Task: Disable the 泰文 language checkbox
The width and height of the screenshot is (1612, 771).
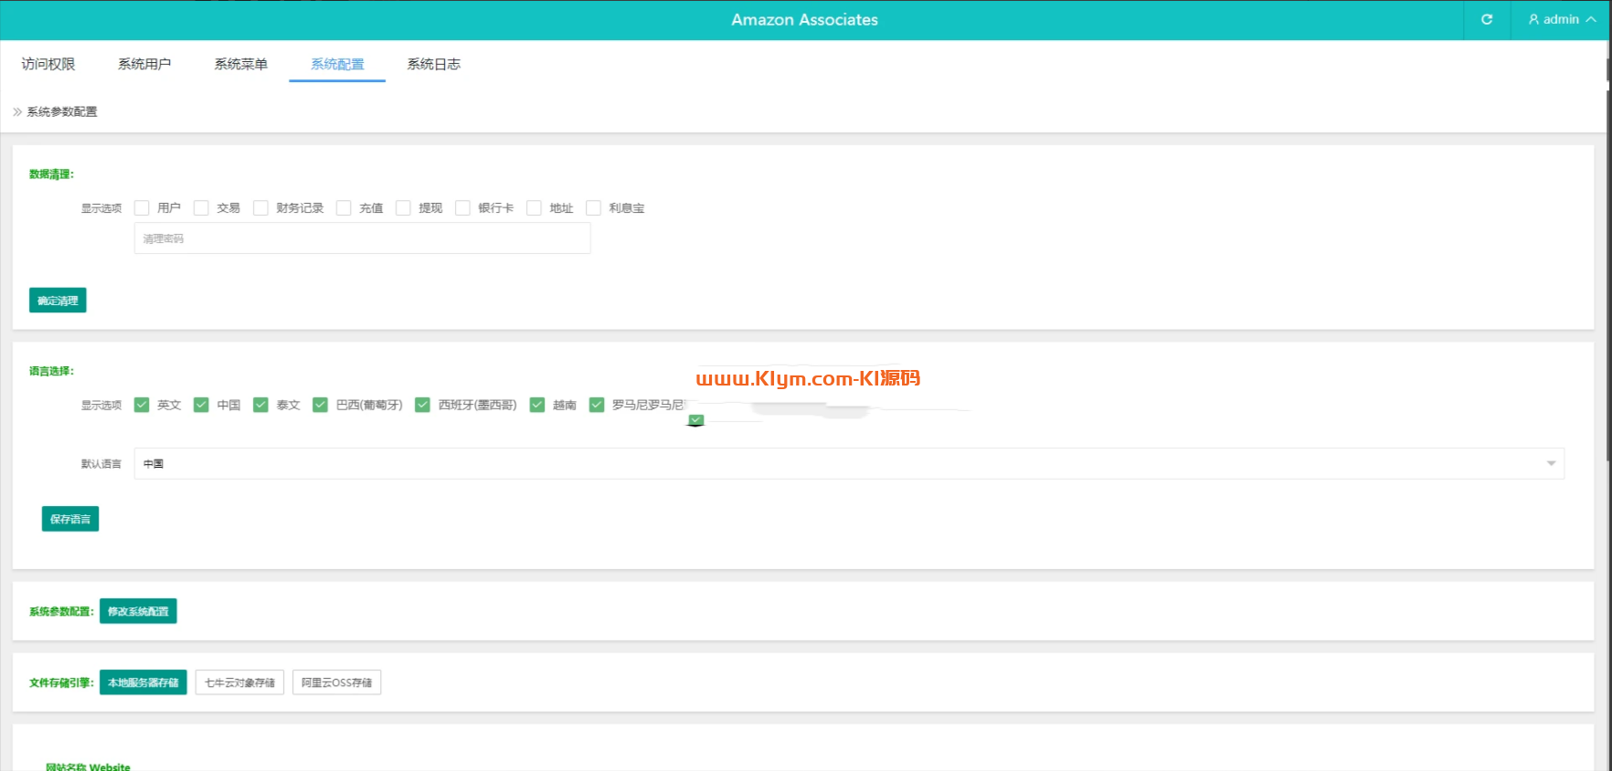Action: [x=260, y=405]
